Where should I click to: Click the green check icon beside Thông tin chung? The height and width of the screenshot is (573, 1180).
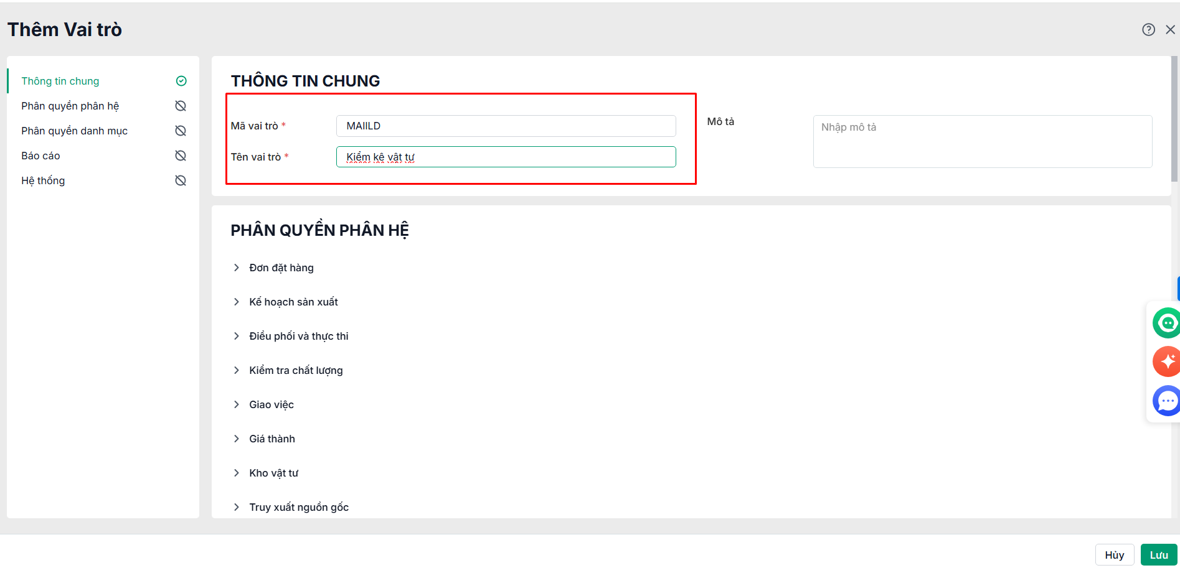pyautogui.click(x=181, y=81)
